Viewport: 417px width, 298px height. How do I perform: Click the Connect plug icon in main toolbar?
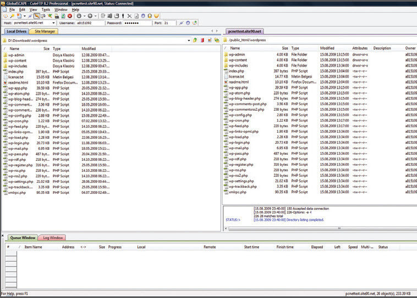click(x=30, y=16)
